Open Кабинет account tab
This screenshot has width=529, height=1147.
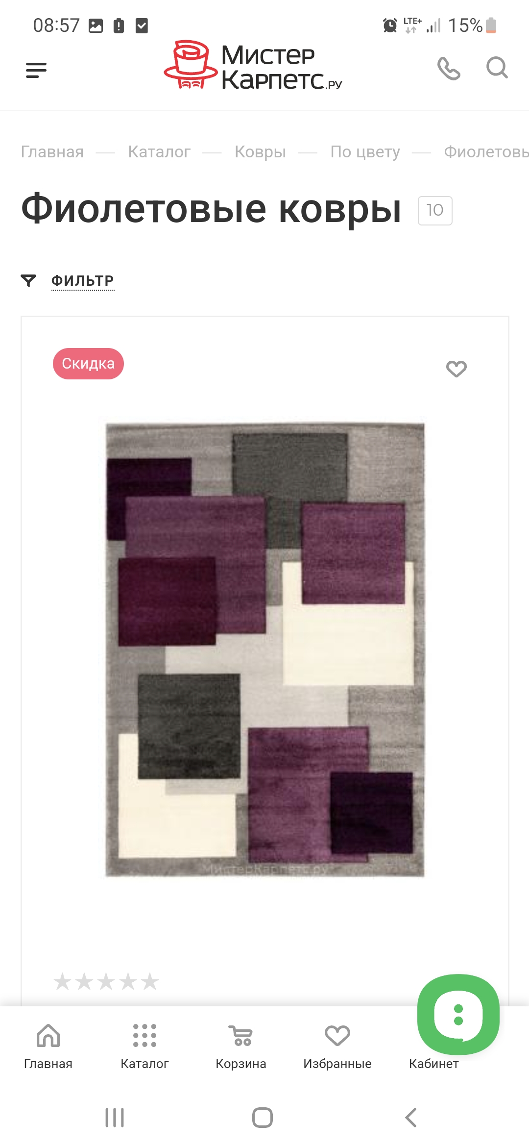pos(434,1063)
